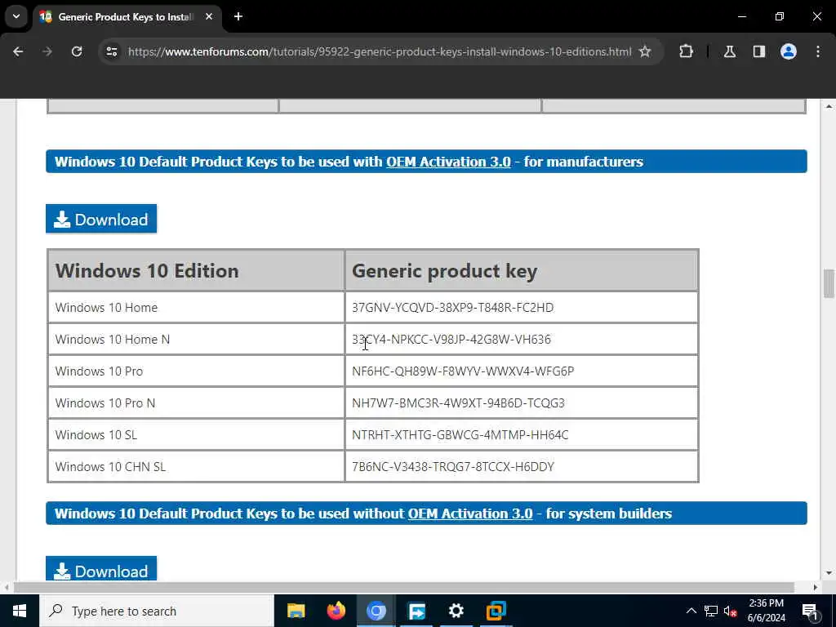Open the notification center icon
This screenshot has width=836, height=627.
(x=809, y=611)
